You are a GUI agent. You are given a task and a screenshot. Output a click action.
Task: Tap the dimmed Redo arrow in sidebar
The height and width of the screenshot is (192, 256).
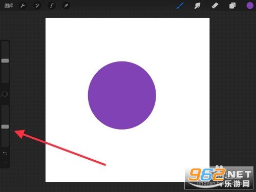point(5,163)
